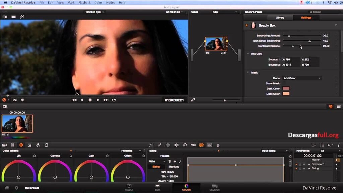The width and height of the screenshot is (343, 193).
Task: Expand the Corrector 1 item in Keyframes
Action: [x=309, y=164]
